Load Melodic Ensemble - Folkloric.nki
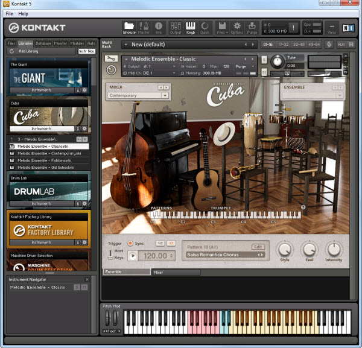 pos(44,160)
